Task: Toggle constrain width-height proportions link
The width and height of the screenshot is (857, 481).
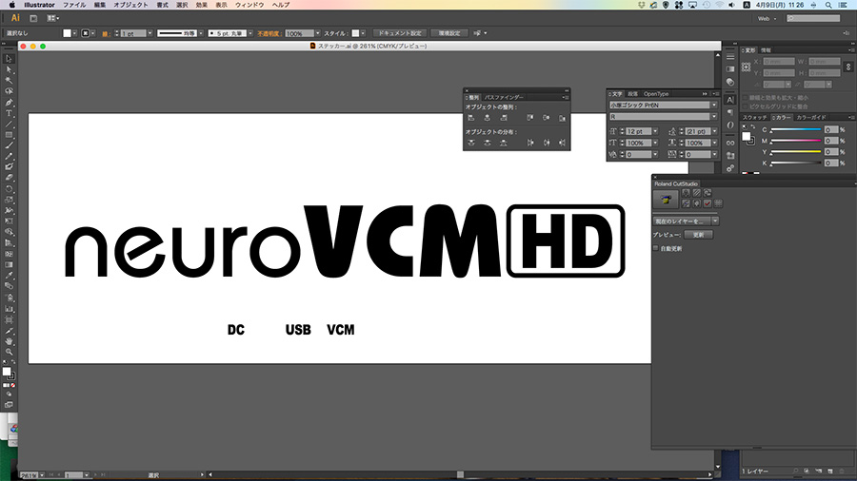Action: (x=848, y=67)
